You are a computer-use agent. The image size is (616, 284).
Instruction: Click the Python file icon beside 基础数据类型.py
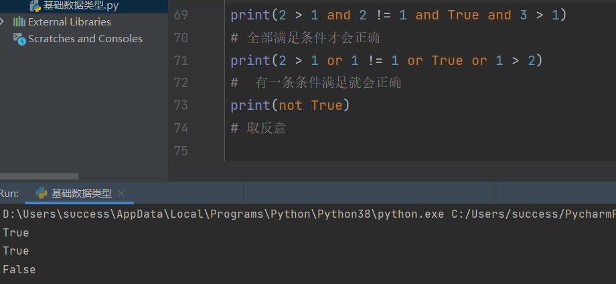(35, 5)
